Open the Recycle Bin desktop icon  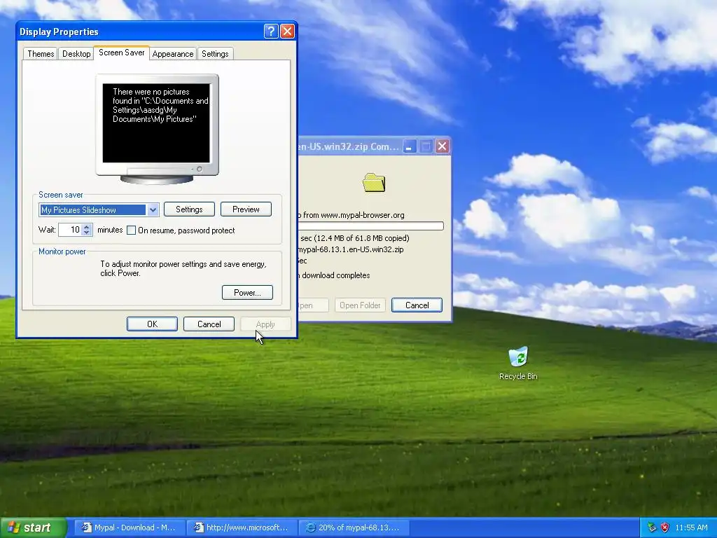pyautogui.click(x=518, y=364)
